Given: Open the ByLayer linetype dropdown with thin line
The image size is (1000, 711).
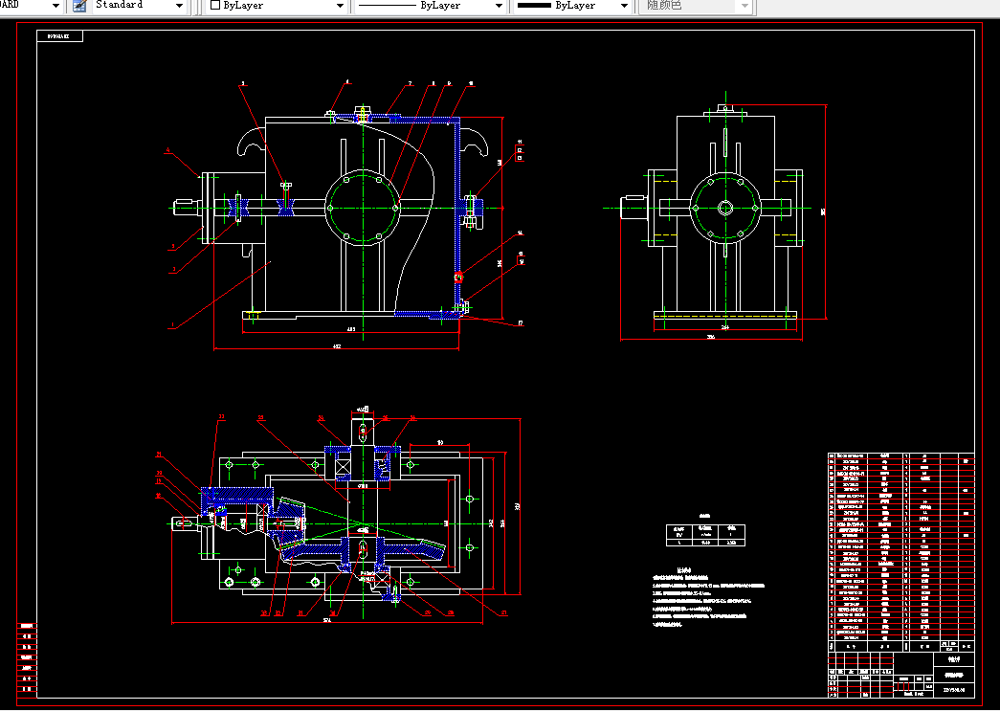Looking at the screenshot, I should click(430, 6).
